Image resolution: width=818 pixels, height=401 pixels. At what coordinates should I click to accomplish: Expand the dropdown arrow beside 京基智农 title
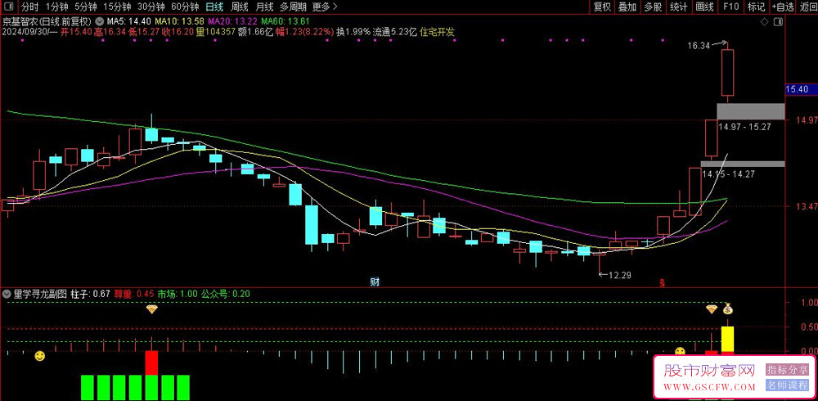pyautogui.click(x=99, y=22)
